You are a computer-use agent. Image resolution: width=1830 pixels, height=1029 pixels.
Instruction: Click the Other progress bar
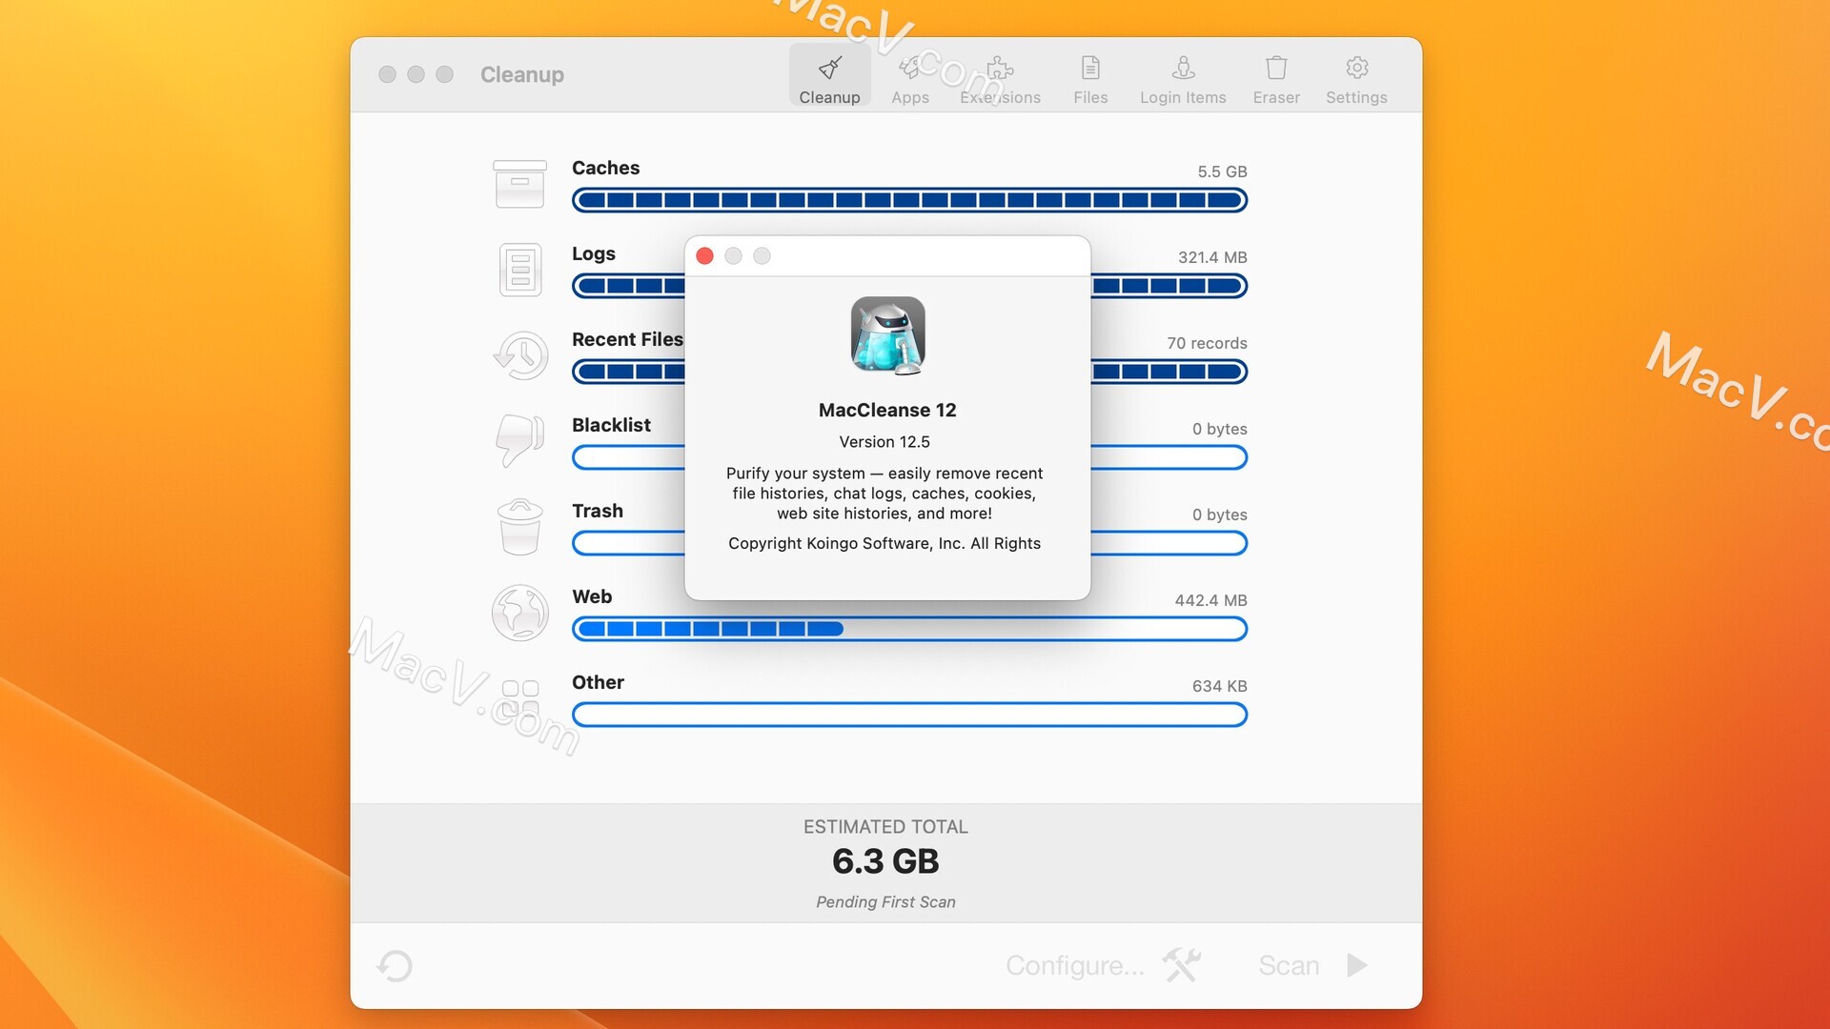909,715
